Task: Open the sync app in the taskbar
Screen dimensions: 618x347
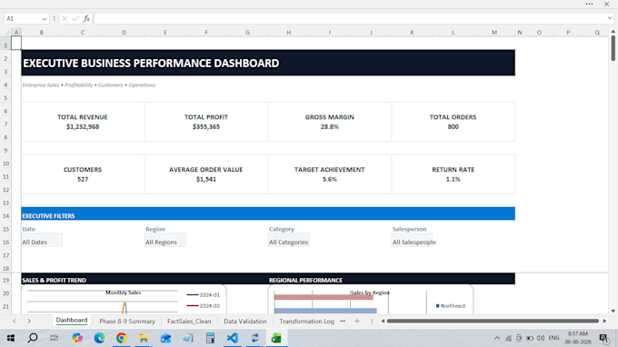Action: coord(254,338)
